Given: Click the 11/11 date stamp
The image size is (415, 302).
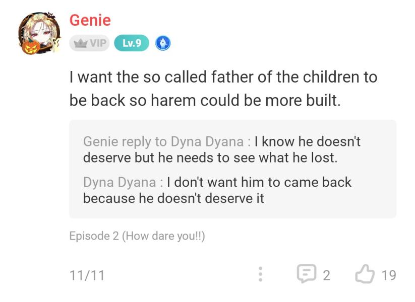Looking at the screenshot, I should click(x=87, y=275).
